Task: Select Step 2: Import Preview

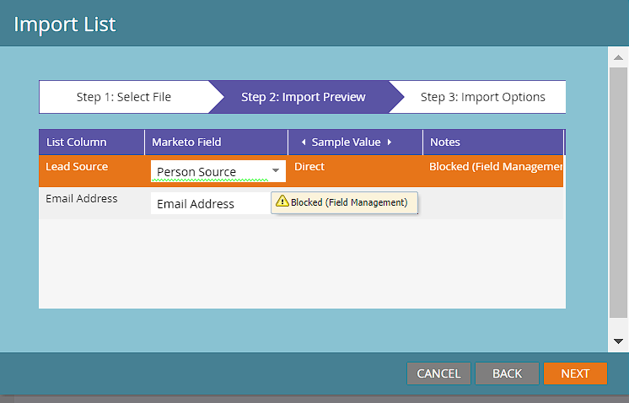Action: (304, 97)
